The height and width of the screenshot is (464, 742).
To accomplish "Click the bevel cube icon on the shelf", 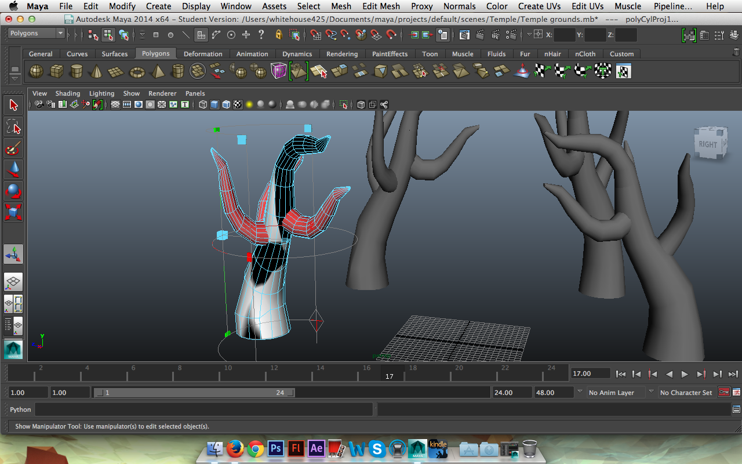I will [x=380, y=71].
